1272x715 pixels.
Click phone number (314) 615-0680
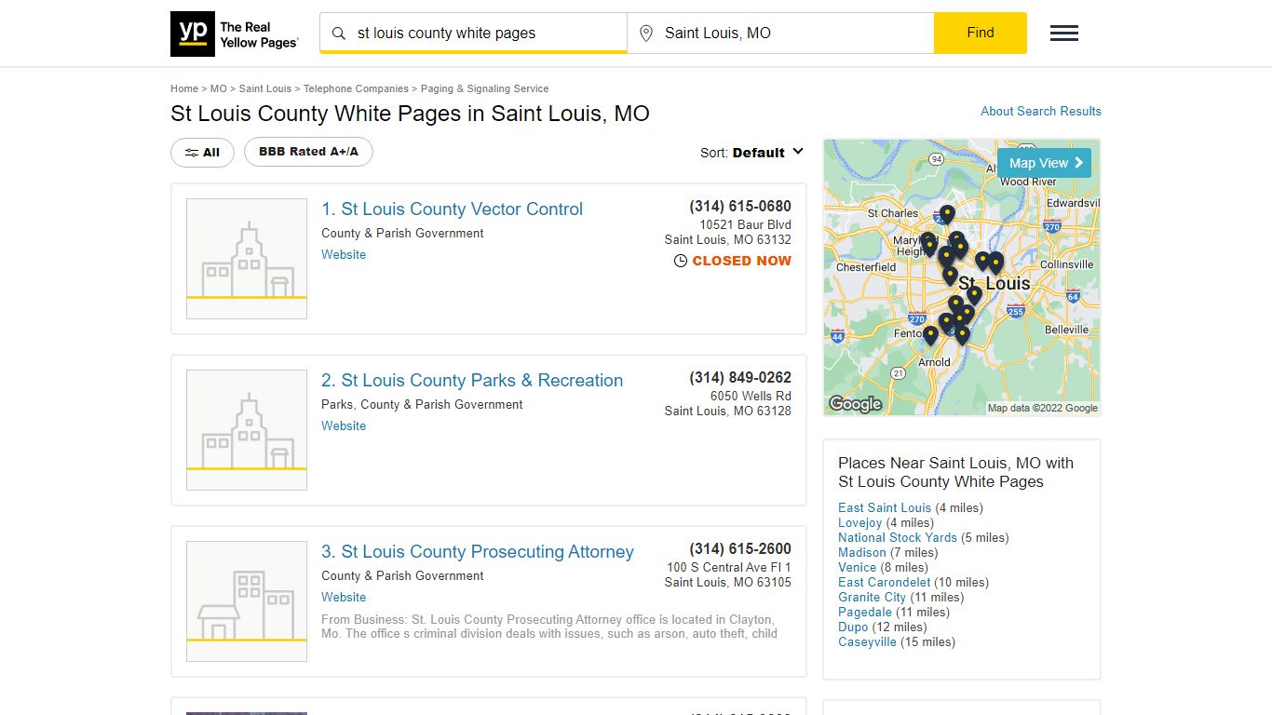pyautogui.click(x=740, y=206)
